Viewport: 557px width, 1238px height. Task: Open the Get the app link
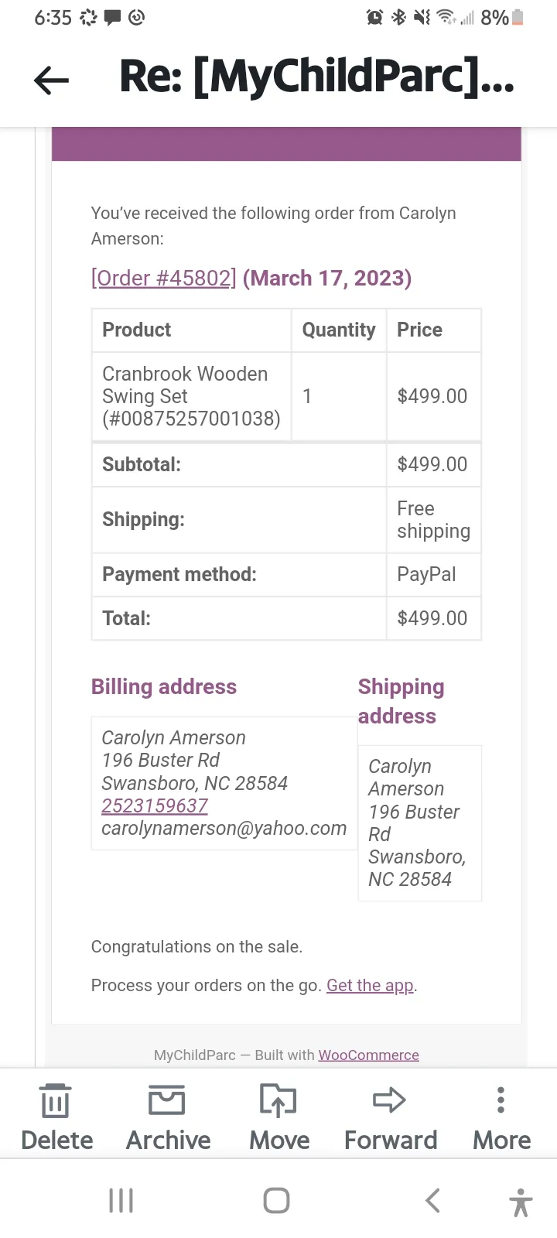click(370, 985)
